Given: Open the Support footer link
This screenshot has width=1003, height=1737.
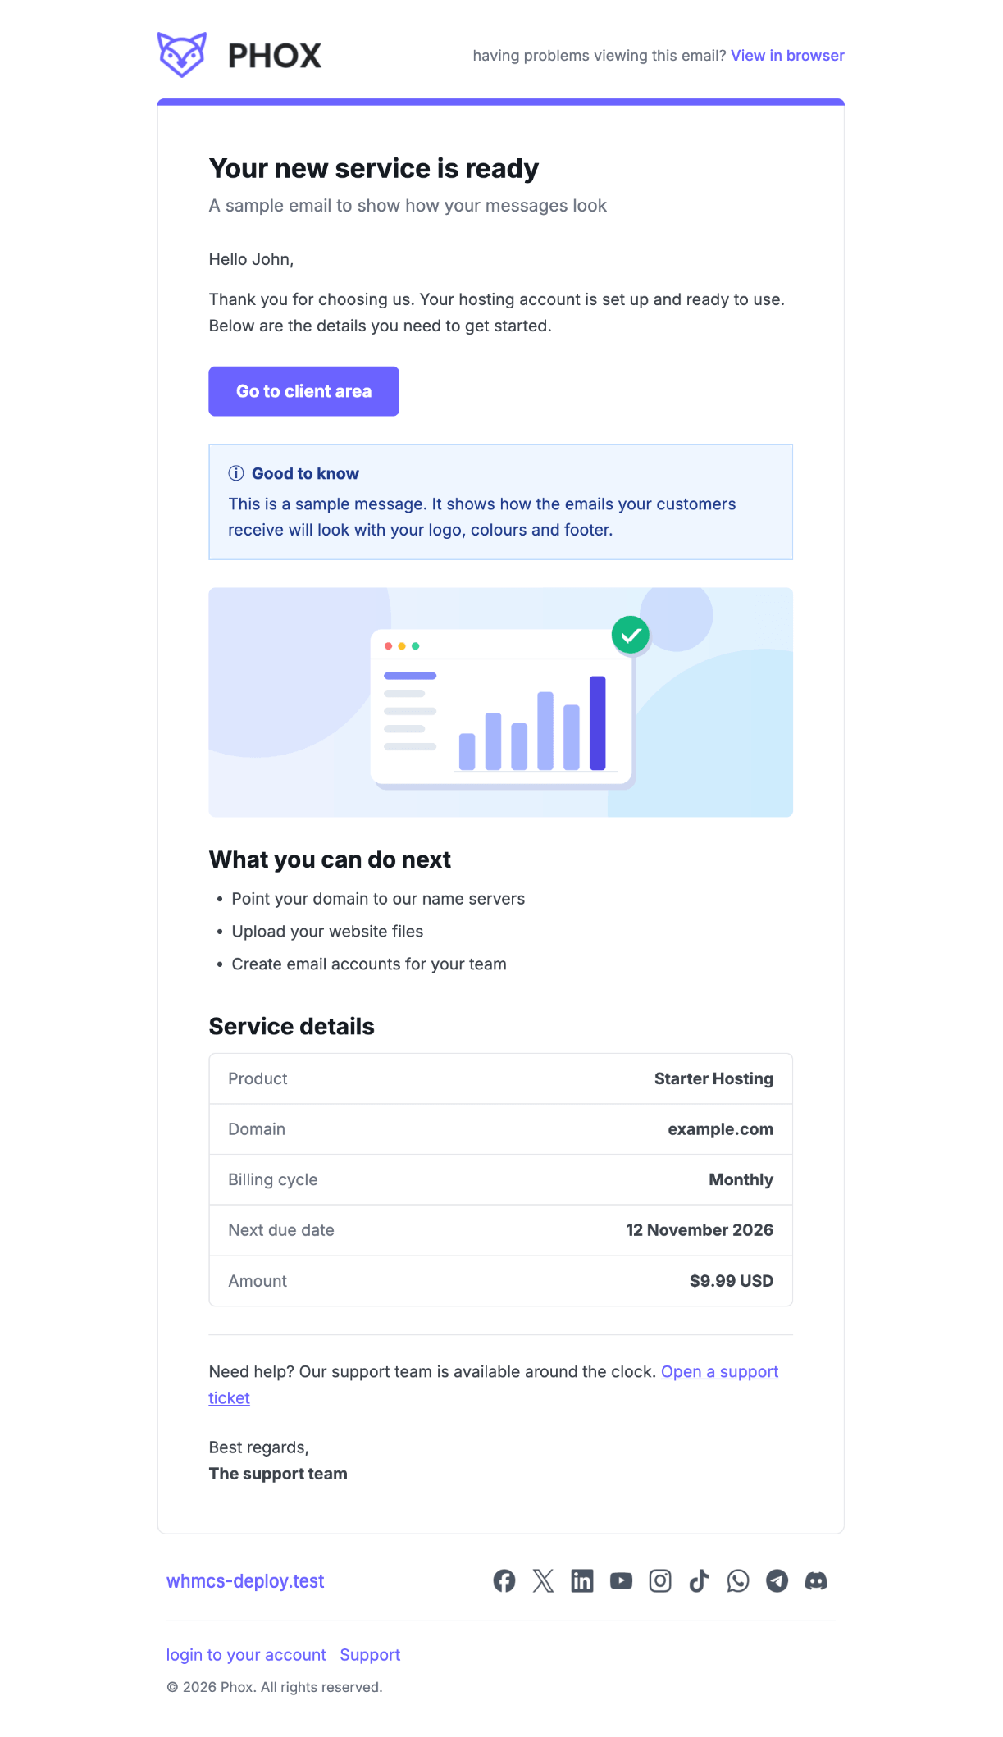Looking at the screenshot, I should [370, 1655].
